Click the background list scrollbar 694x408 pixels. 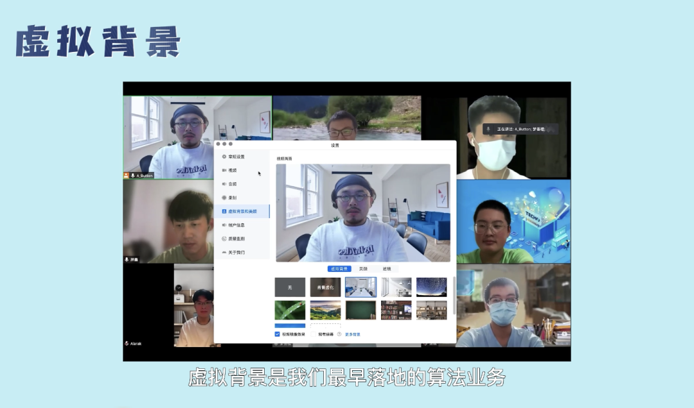coord(454,296)
